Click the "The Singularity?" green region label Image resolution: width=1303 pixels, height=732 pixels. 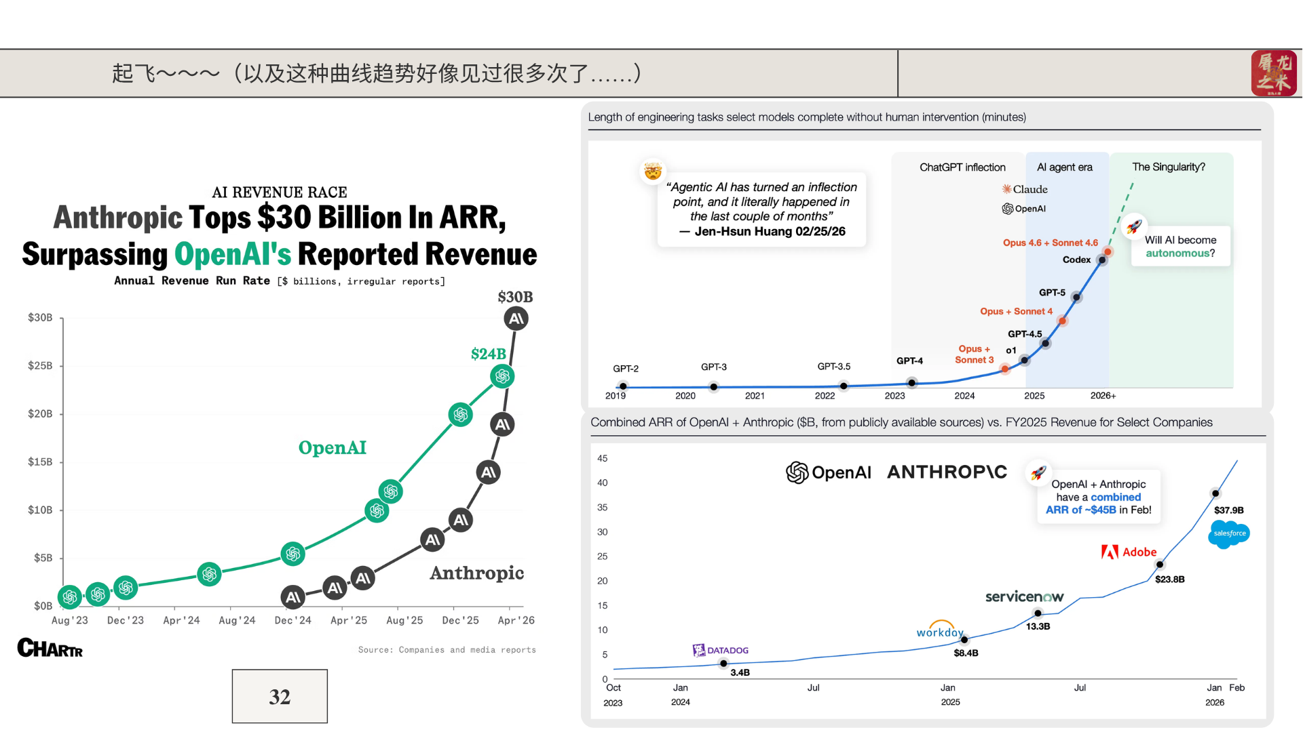[x=1169, y=167]
